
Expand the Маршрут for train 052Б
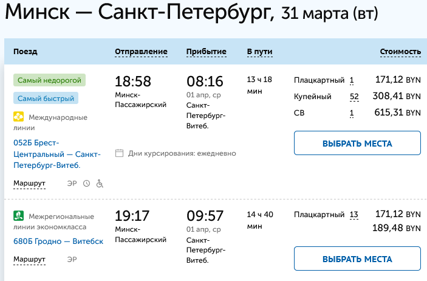pyautogui.click(x=29, y=183)
